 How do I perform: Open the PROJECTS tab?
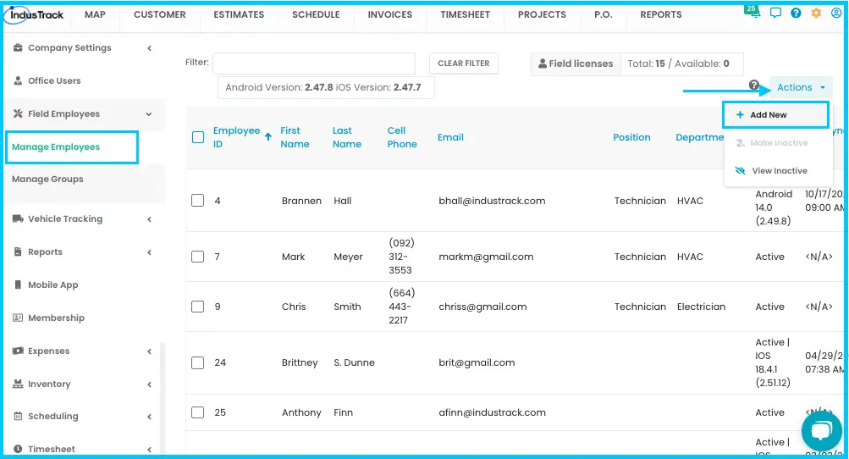(x=542, y=14)
